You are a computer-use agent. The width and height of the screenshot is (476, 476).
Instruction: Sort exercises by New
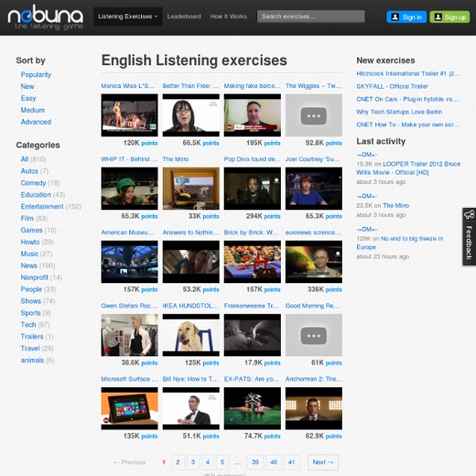27,86
